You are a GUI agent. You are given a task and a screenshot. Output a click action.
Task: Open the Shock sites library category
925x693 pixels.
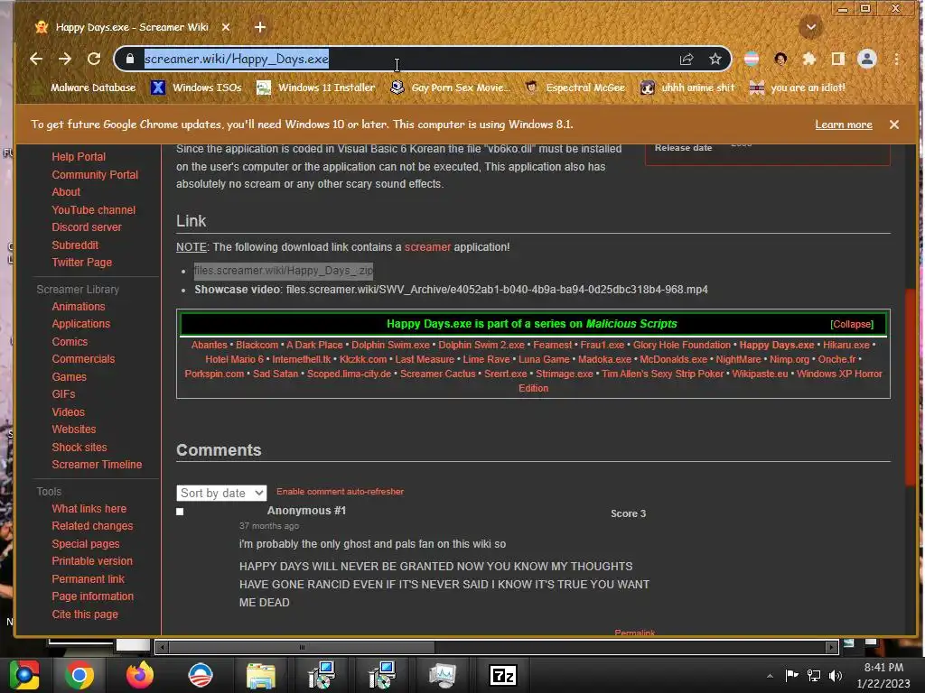click(79, 448)
